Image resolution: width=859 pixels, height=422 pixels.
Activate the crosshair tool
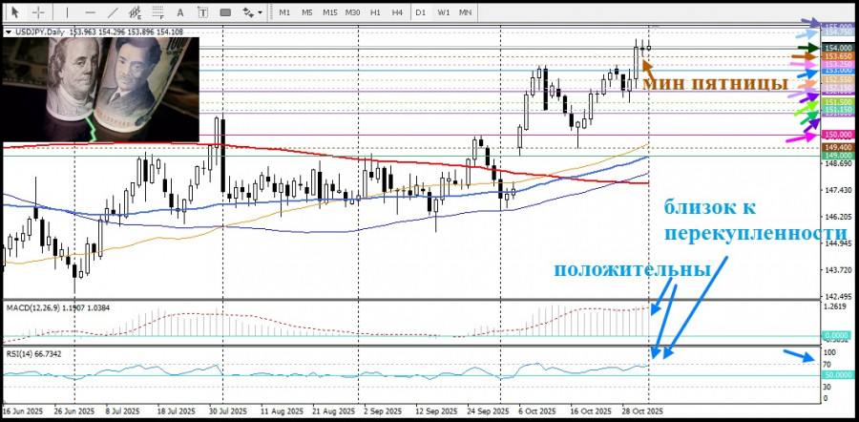click(37, 12)
